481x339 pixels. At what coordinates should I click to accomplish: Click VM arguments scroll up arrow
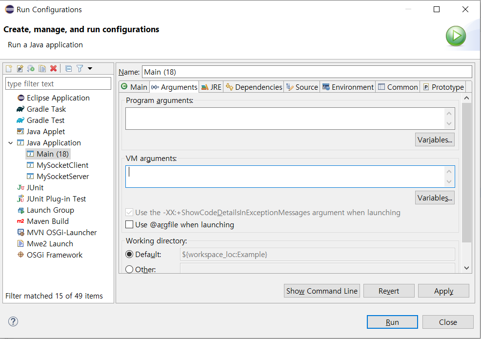(449, 172)
